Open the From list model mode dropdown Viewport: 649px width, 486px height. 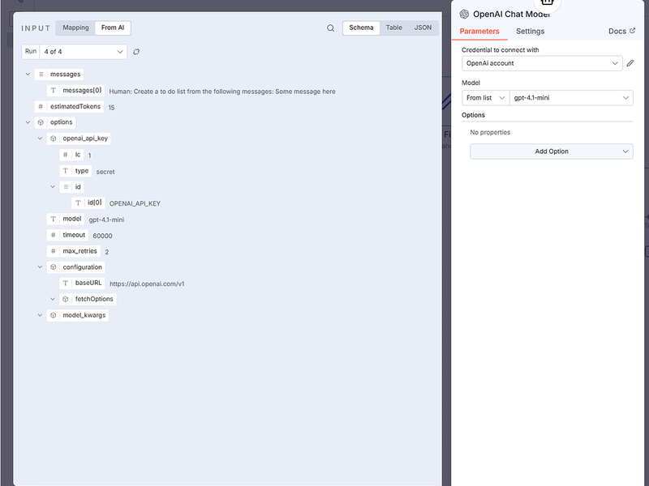point(485,98)
